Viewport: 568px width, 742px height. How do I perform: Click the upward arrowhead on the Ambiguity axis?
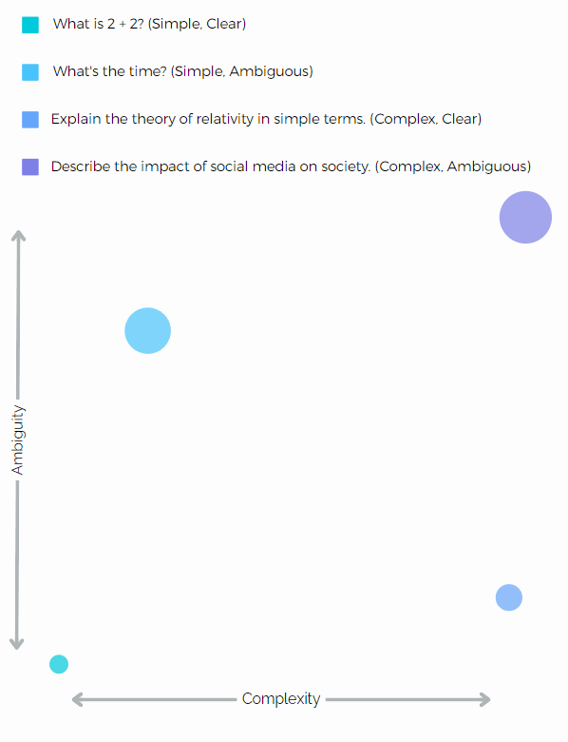(18, 236)
